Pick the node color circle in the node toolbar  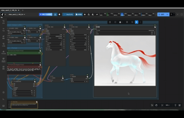(x=120, y=22)
